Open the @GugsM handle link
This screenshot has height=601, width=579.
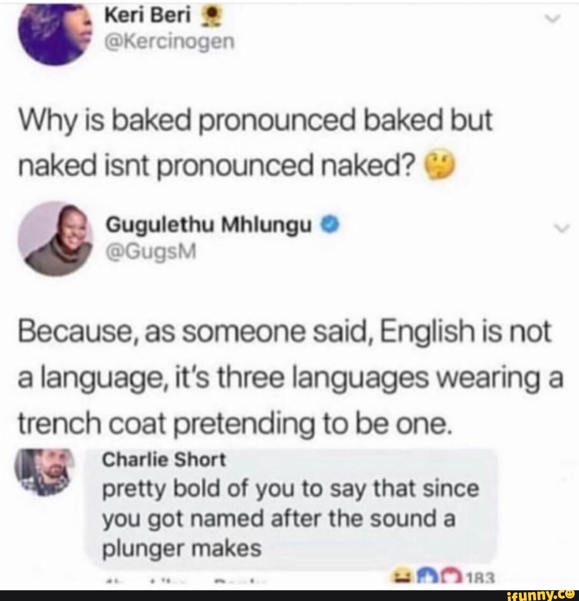click(x=151, y=251)
